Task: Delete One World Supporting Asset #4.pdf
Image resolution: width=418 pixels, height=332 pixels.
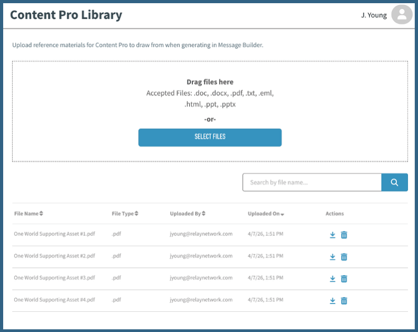Action: coord(344,301)
